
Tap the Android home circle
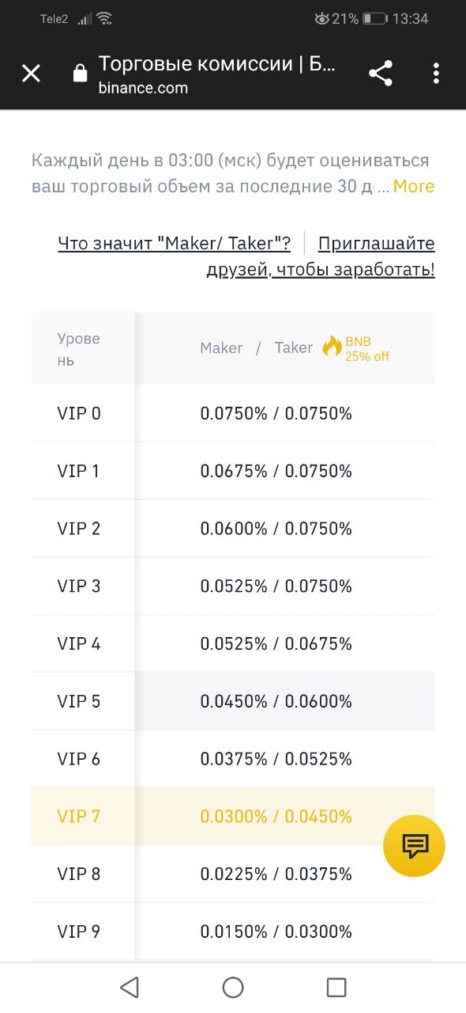[233, 987]
